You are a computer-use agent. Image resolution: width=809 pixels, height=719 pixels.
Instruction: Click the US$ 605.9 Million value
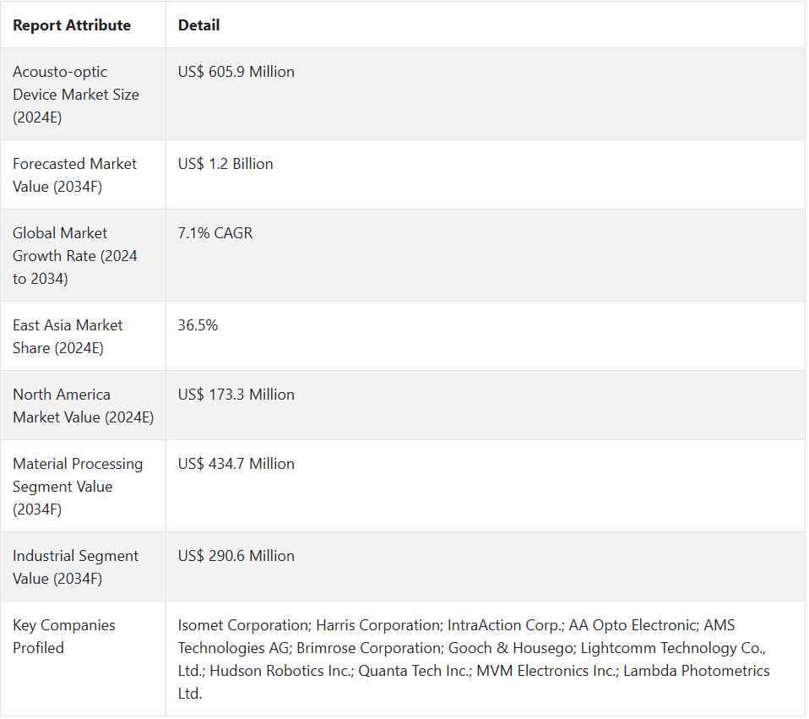tap(236, 72)
